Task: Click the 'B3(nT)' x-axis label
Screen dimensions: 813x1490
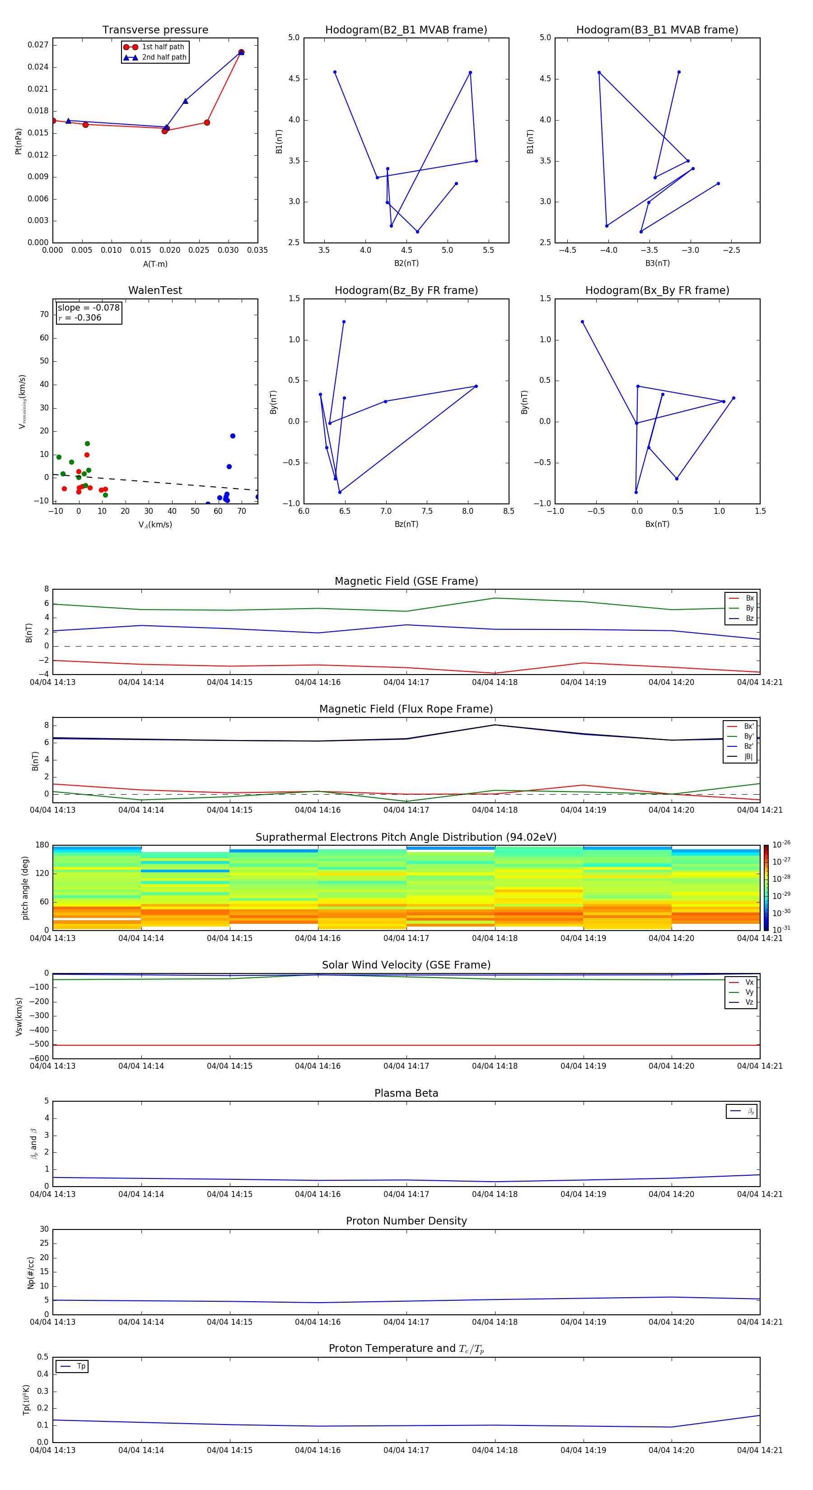Action: [x=657, y=263]
